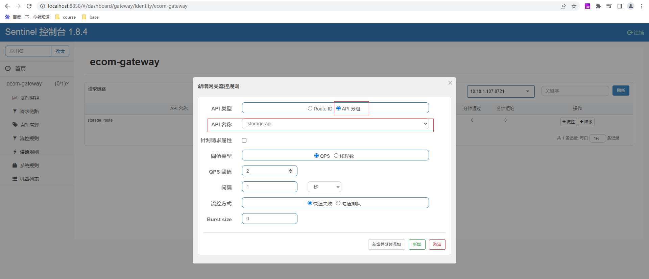Screen dimensions: 649x279
Task: Click 降级 button for storage_route
Action: (x=586, y=122)
